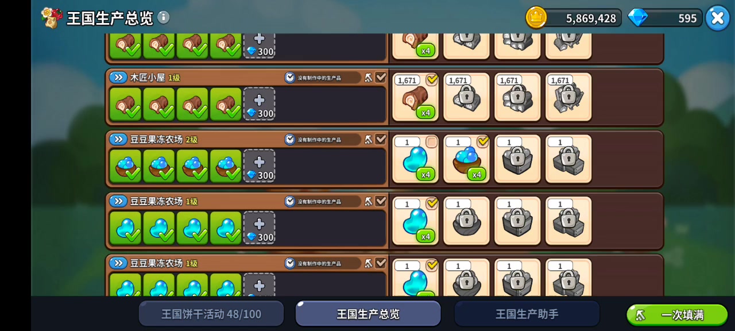Check the empty box on the 2级 jelly bean card

[432, 142]
